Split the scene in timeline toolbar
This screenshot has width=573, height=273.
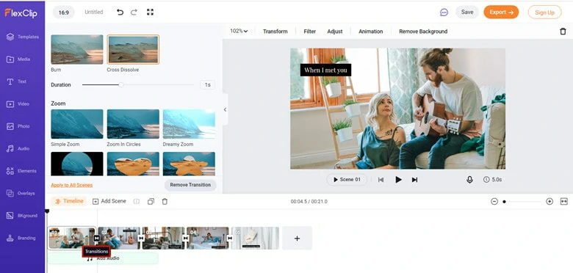137,202
